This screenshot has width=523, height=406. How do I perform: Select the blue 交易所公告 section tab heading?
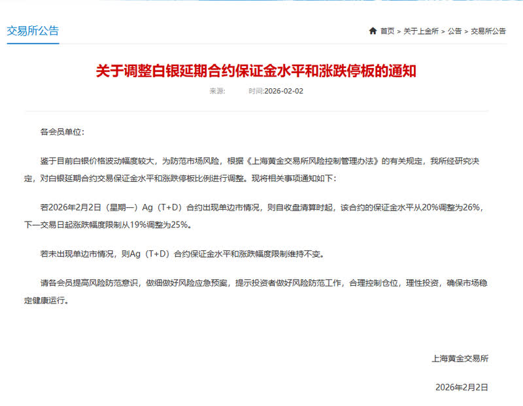point(33,31)
